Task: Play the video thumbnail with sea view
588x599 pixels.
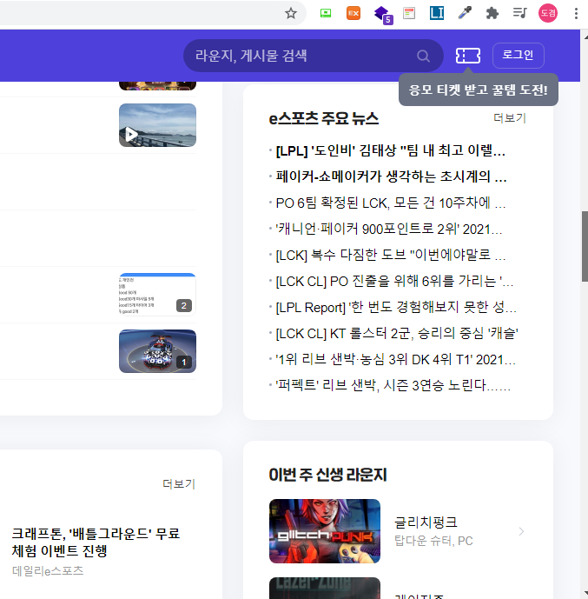Action: 157,125
